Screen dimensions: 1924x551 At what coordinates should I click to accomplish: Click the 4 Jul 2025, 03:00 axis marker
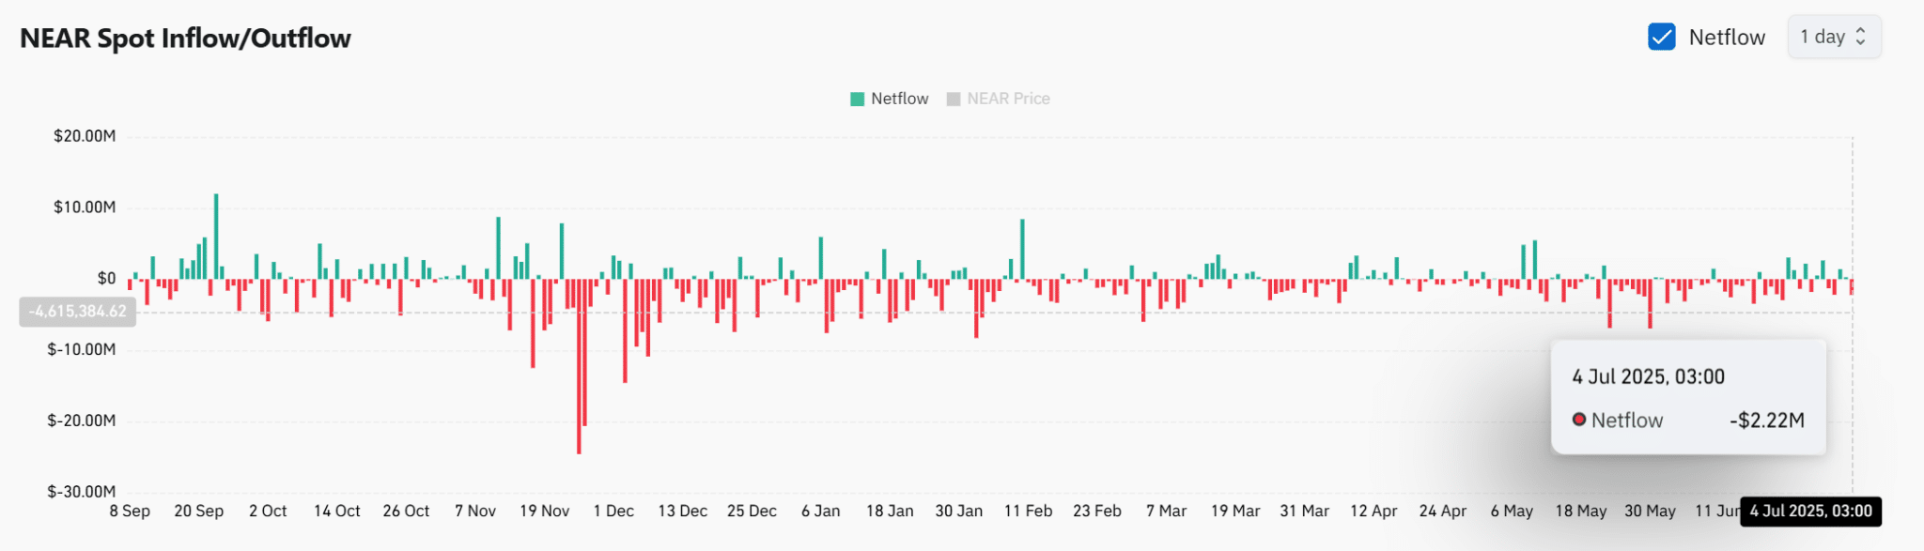click(1810, 512)
